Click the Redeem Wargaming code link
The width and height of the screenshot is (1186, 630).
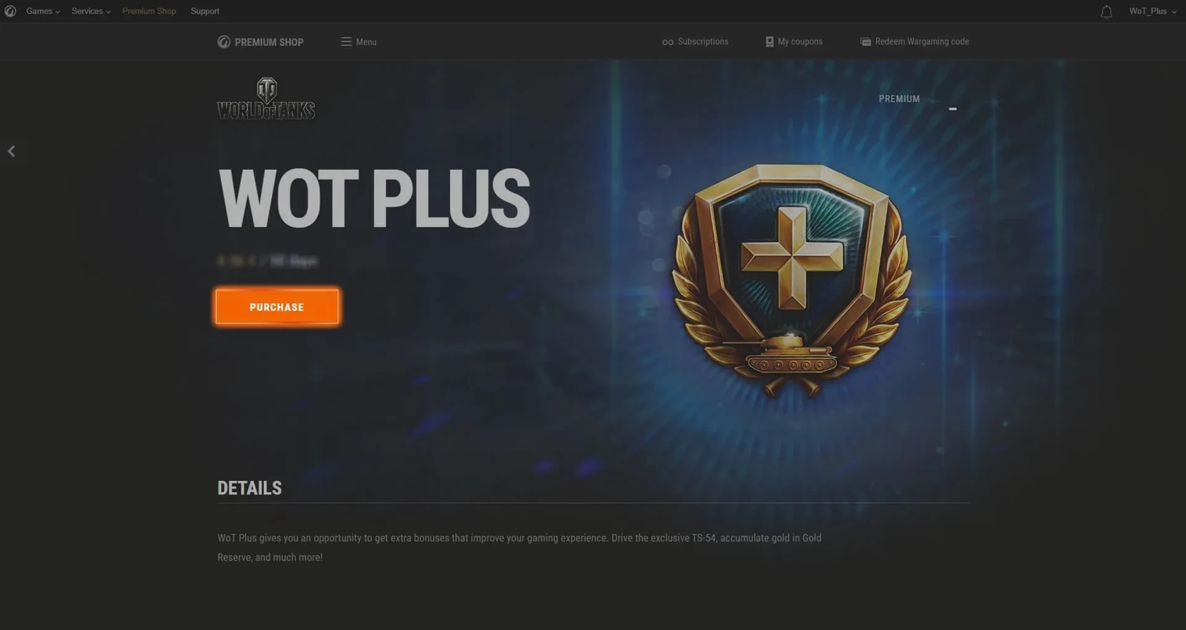point(922,41)
